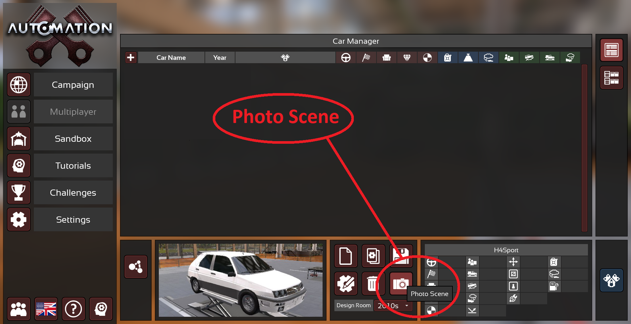Change language via the US/UK flag icon

point(46,309)
